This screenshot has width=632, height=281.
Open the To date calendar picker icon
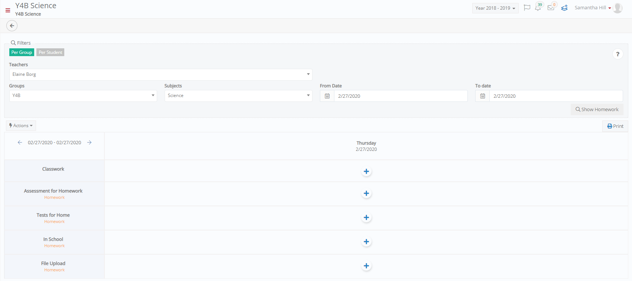[x=482, y=96]
